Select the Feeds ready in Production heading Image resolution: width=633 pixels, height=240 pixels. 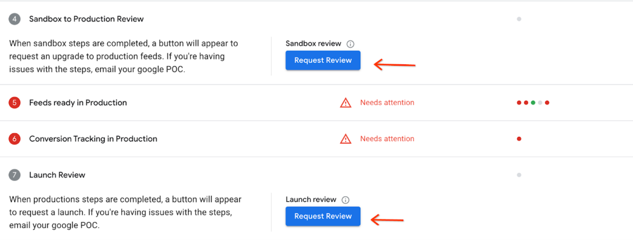78,102
